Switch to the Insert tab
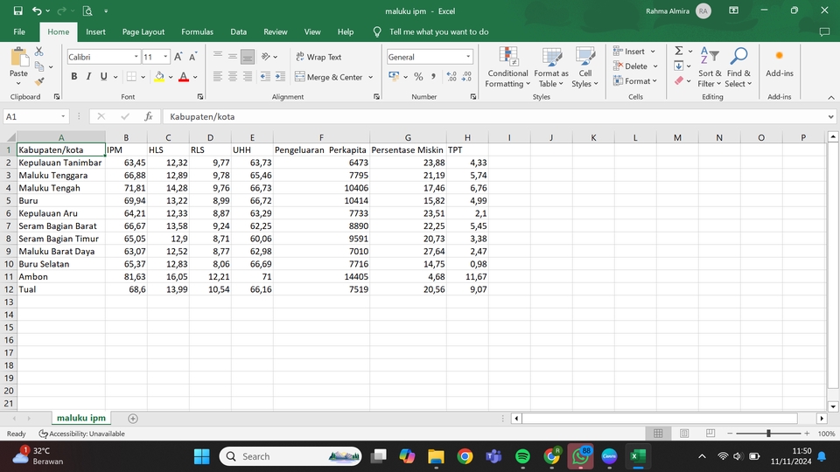The height and width of the screenshot is (472, 840). point(95,32)
